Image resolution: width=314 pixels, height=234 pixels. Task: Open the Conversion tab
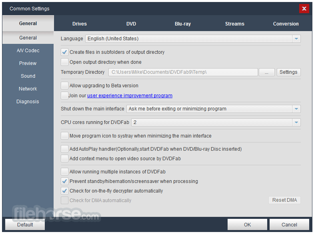click(x=286, y=24)
